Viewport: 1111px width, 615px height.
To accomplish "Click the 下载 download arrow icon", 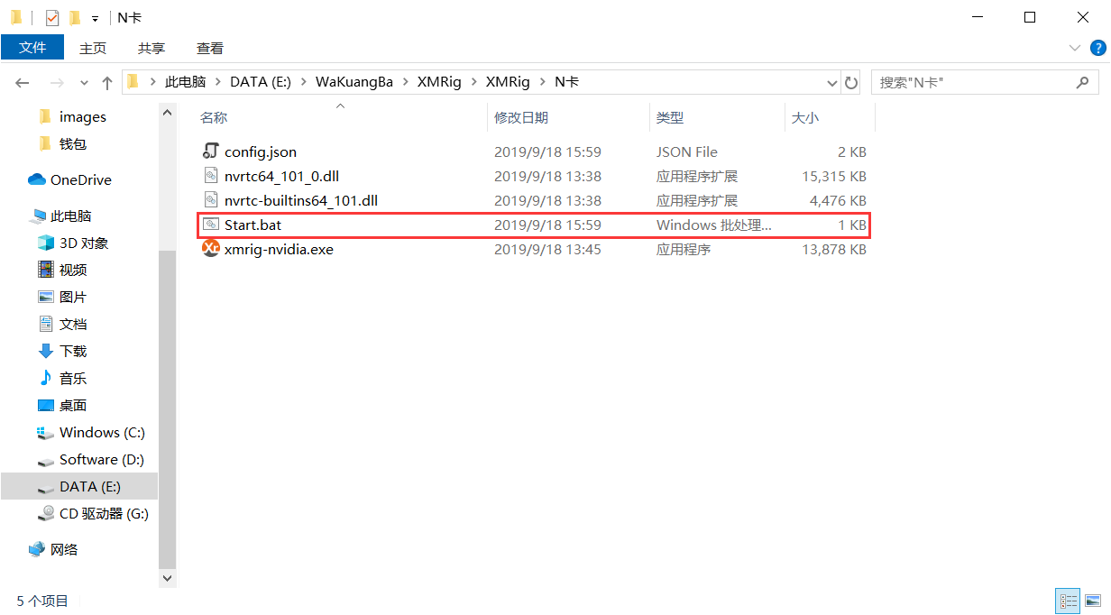I will tap(45, 351).
